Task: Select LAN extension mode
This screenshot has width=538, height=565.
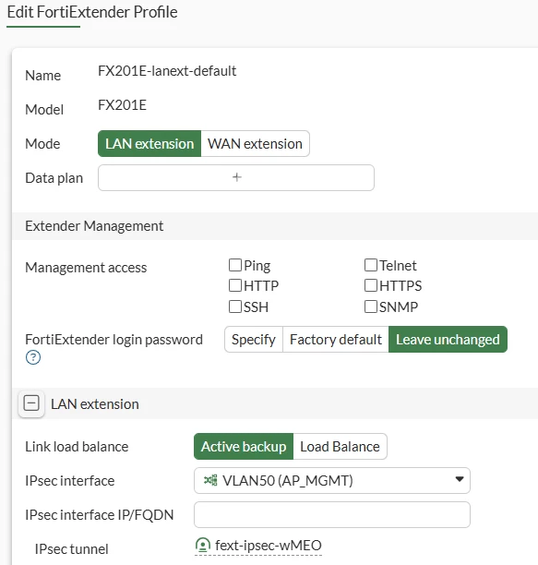Action: point(149,144)
